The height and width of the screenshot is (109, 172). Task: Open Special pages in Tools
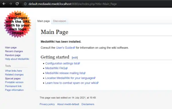click(13, 79)
